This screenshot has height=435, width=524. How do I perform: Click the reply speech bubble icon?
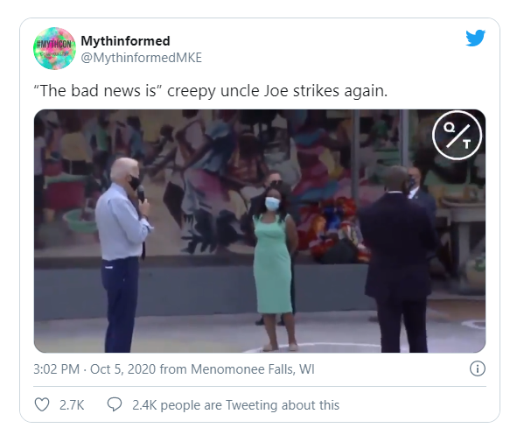coord(115,404)
